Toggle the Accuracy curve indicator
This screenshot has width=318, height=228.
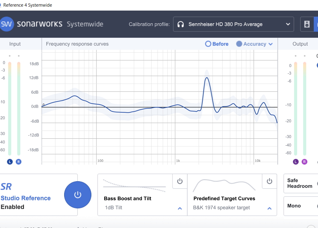pos(239,44)
